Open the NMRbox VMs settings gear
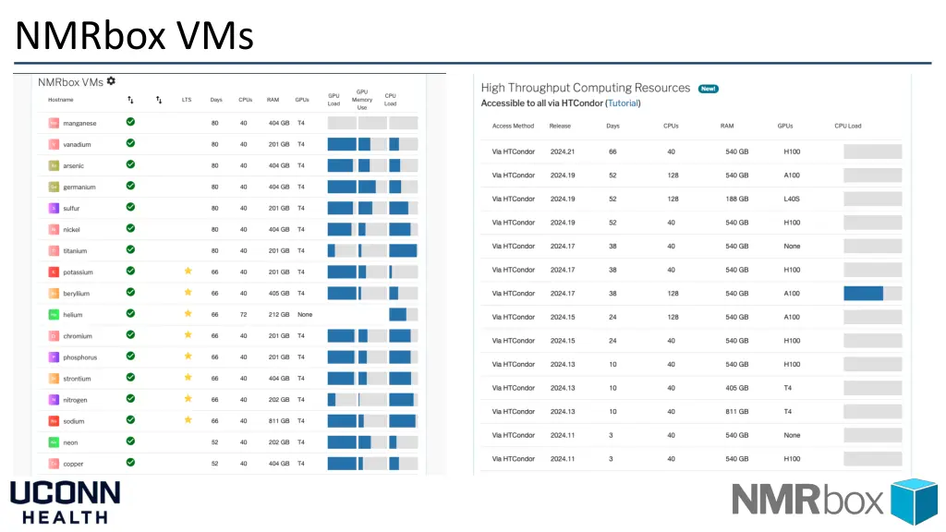Screen dimensions: 946x532 click(111, 81)
